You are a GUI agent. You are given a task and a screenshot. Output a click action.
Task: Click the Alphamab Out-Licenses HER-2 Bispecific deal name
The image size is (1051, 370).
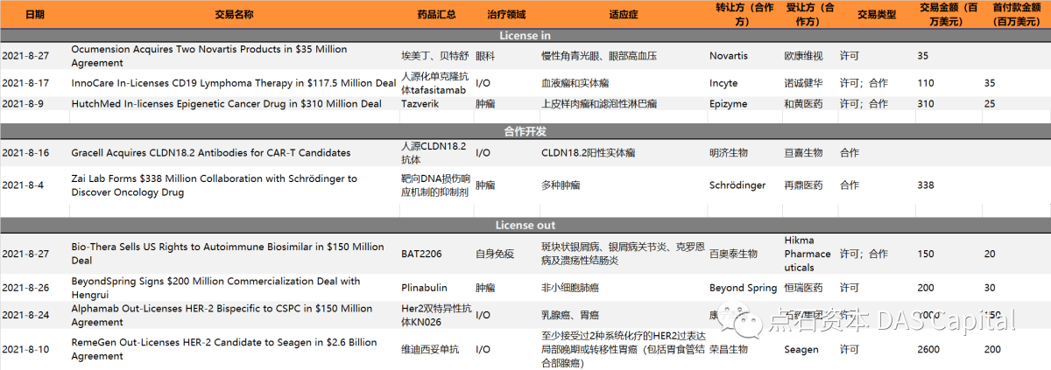[222, 315]
